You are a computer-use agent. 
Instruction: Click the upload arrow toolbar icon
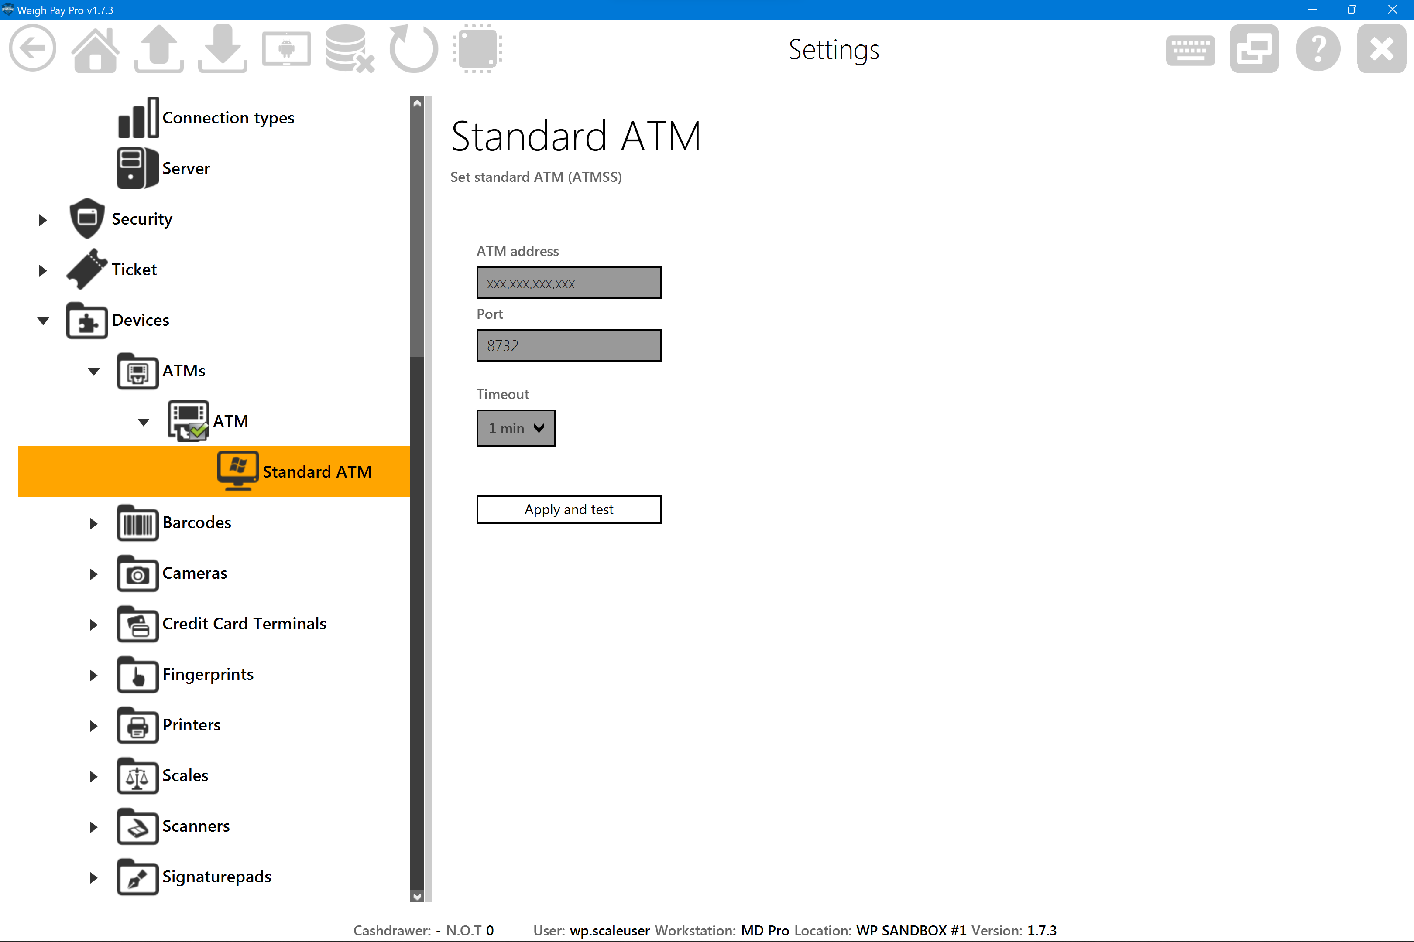pos(159,49)
